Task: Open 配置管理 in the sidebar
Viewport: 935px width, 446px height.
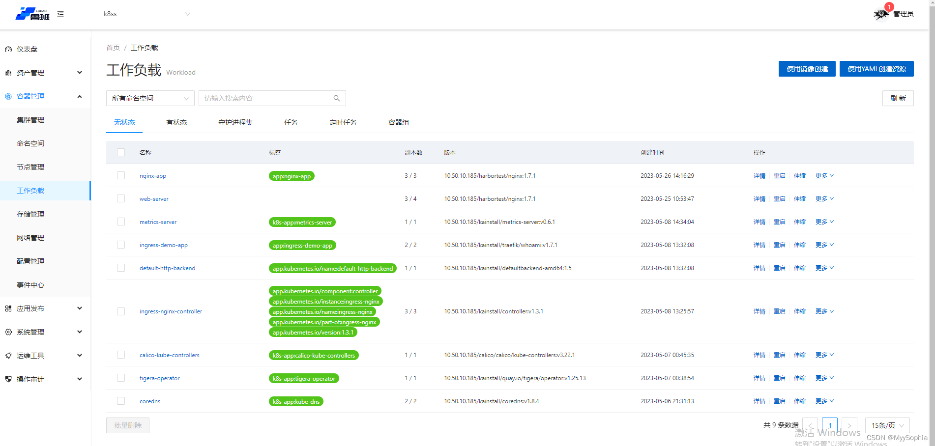Action: click(30, 261)
